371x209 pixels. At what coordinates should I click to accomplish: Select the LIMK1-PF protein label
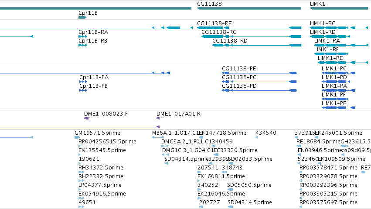[334, 95]
